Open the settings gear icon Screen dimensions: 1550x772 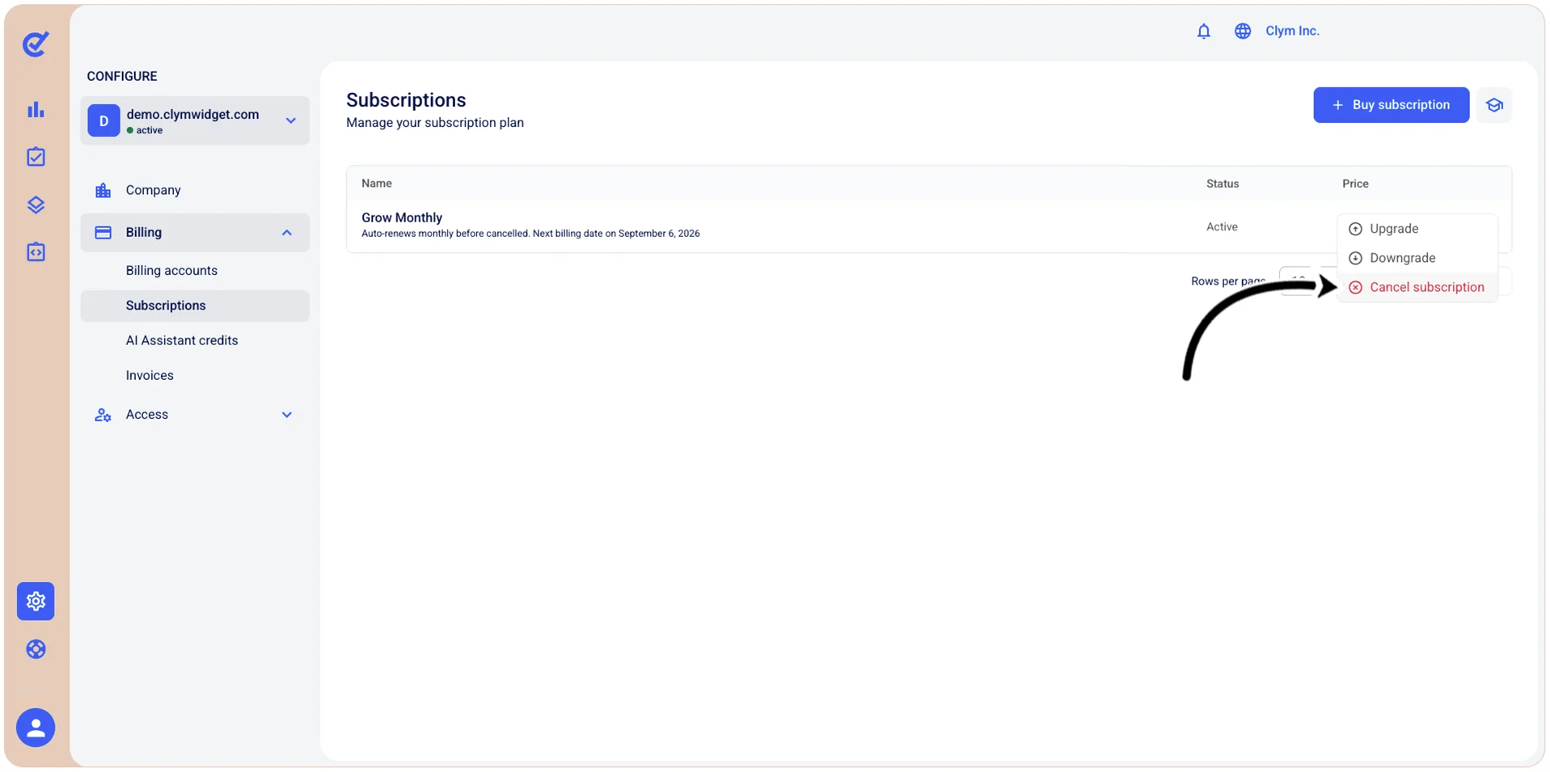(36, 601)
